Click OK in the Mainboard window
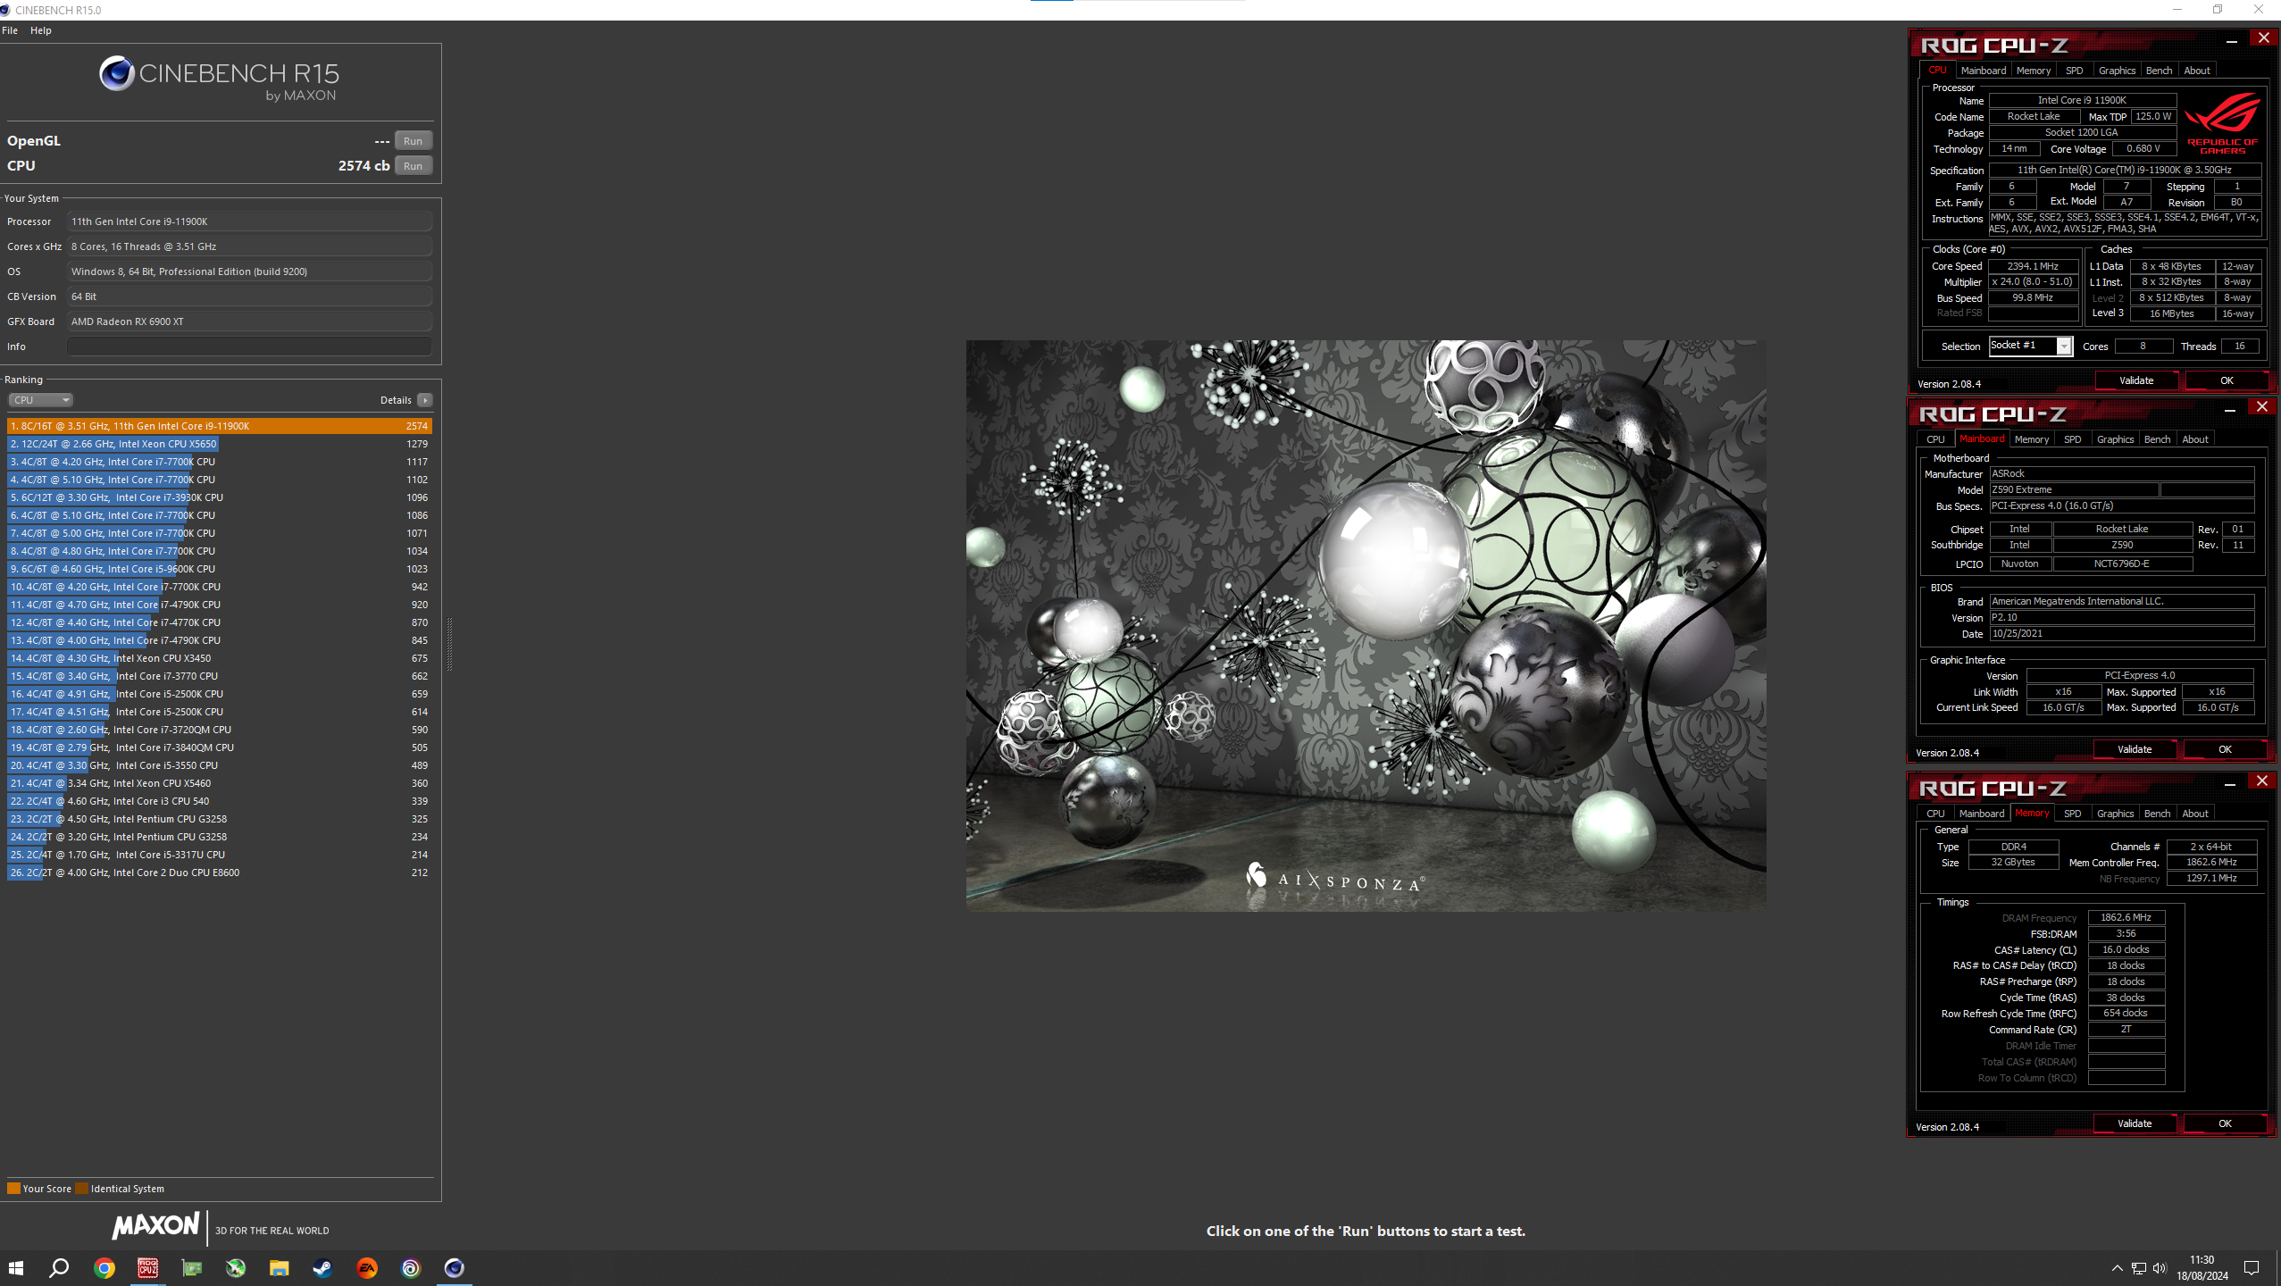2281x1286 pixels. [2225, 749]
